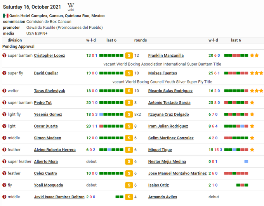This screenshot has height=206, width=264.
Task: Click three-star rating in Moises Fuentes row
Action: pos(257,73)
